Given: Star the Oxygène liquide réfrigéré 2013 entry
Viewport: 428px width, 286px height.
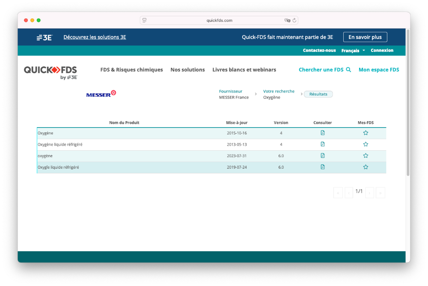Looking at the screenshot, I should 366,144.
